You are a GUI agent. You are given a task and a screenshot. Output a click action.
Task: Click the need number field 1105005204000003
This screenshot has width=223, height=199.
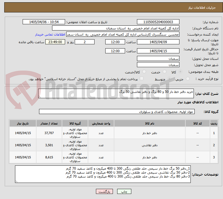pyautogui.click(x=158, y=22)
